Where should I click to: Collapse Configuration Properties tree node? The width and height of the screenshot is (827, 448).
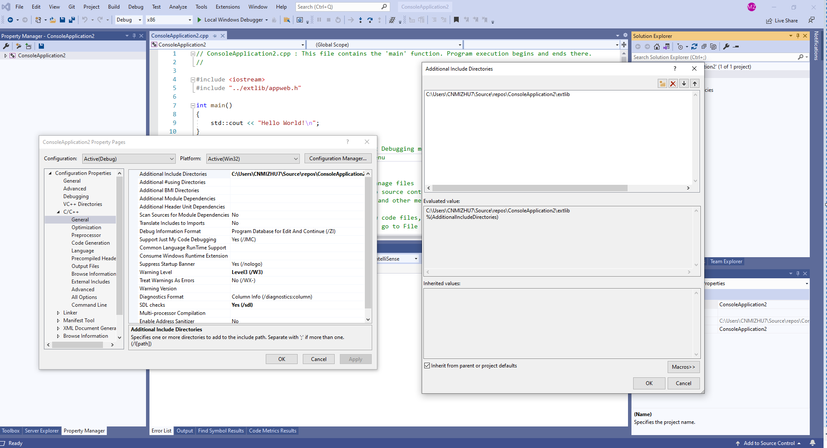pos(50,173)
